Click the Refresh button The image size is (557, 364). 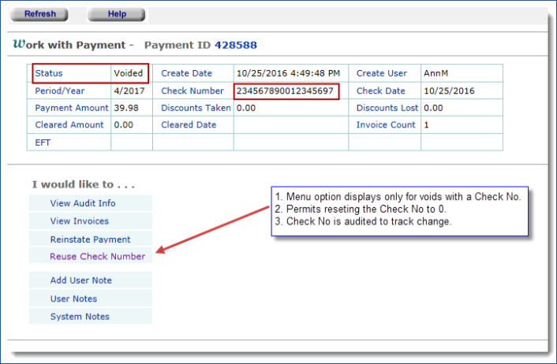click(x=39, y=14)
